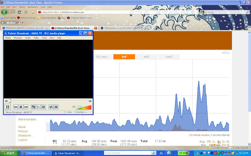Open Most Visited bookmarks folder
The height and width of the screenshot is (156, 251).
point(8,18)
